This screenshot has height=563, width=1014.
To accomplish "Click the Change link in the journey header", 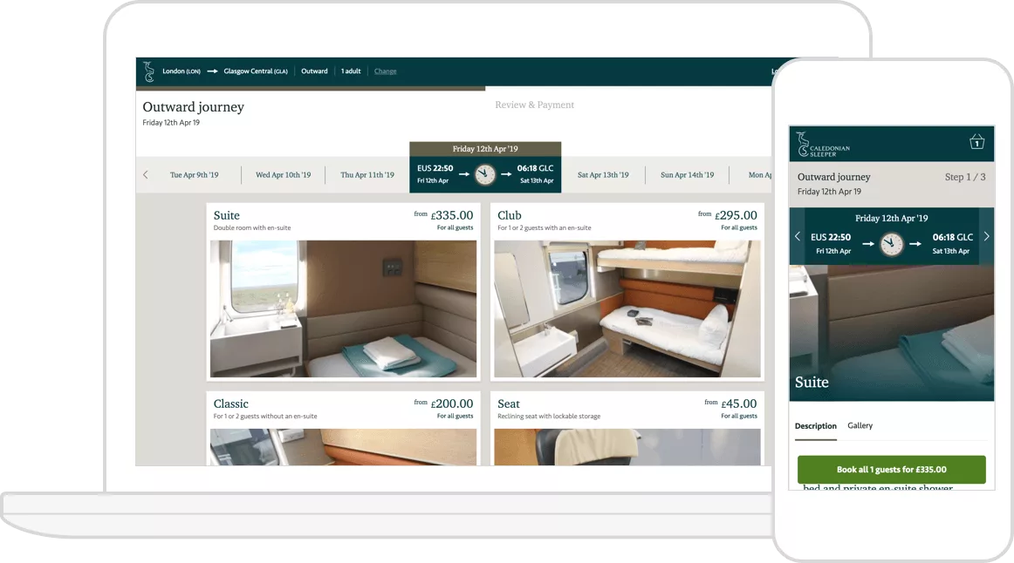I will pos(385,71).
